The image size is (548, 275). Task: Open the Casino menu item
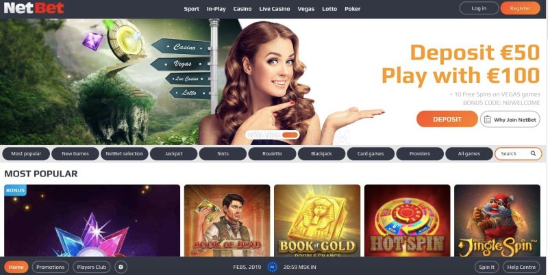[x=242, y=9]
